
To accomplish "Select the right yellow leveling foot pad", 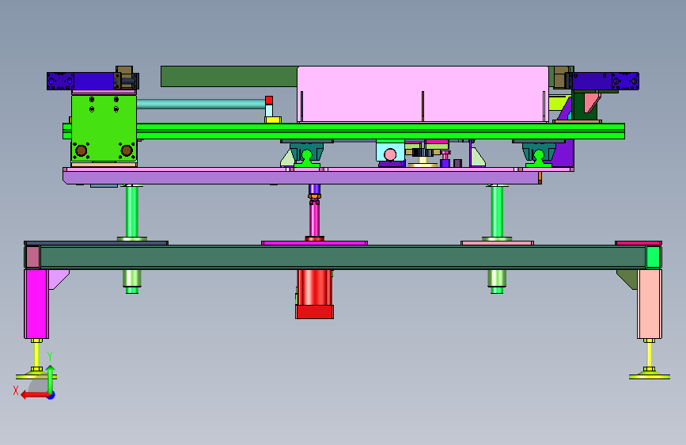I will (650, 376).
